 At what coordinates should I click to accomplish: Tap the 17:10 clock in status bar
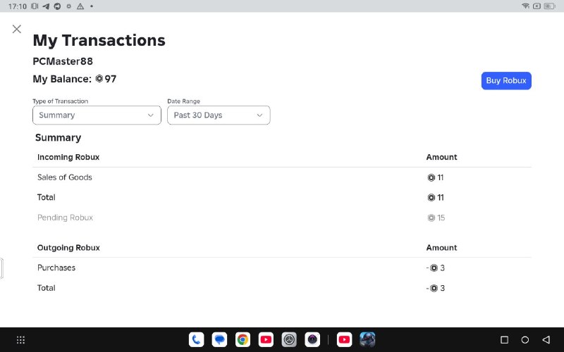(x=17, y=6)
